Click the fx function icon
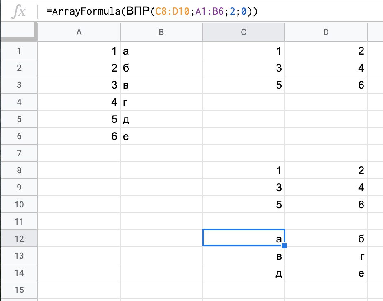Viewport: 383px width, 301px height. pyautogui.click(x=19, y=11)
